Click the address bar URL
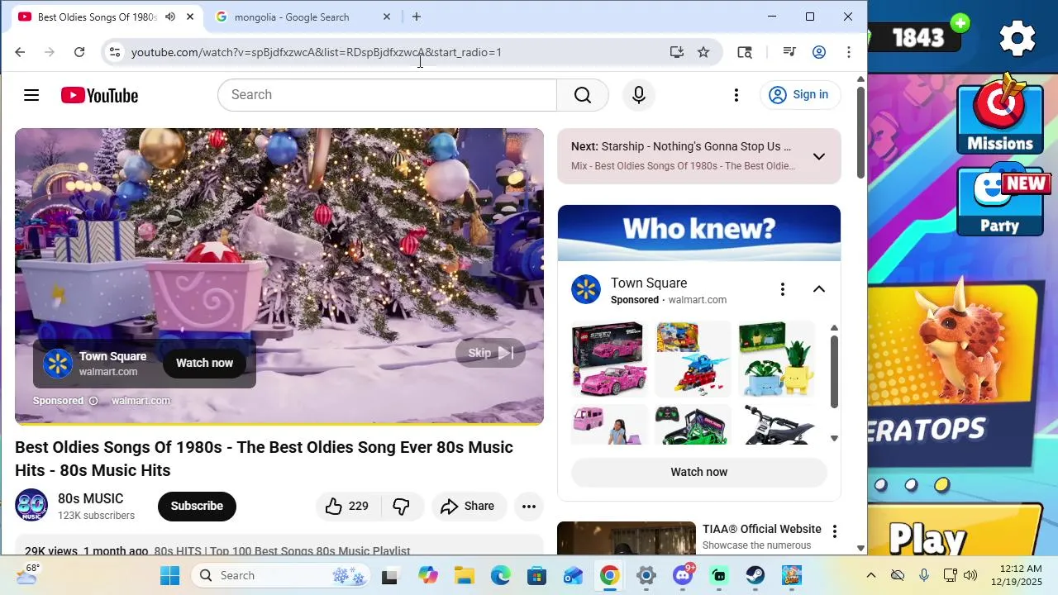Viewport: 1058px width, 595px height. (317, 53)
